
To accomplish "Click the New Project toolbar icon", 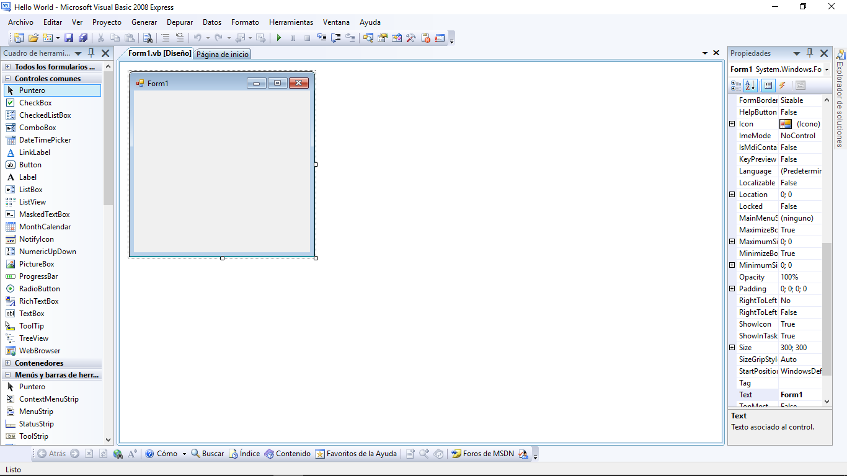I will [19, 38].
